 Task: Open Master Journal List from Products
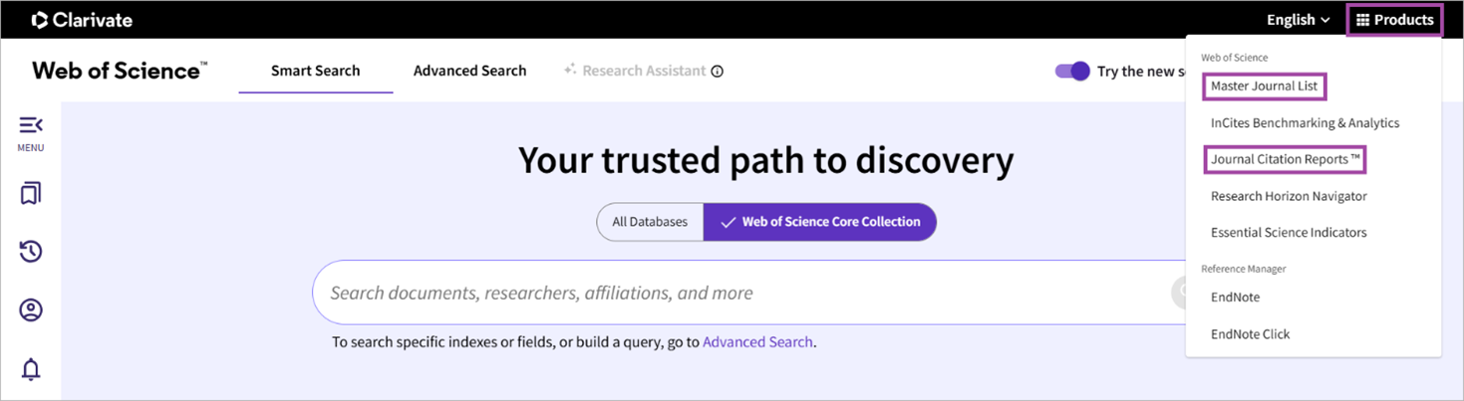point(1264,87)
